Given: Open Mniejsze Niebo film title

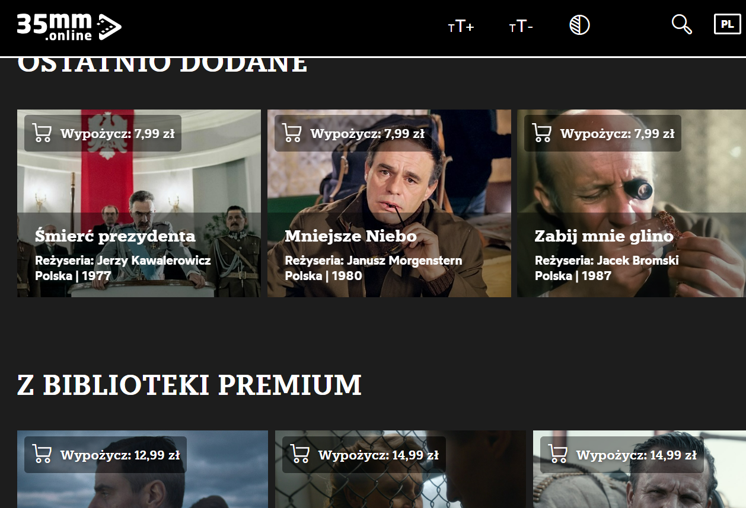Looking at the screenshot, I should point(350,236).
